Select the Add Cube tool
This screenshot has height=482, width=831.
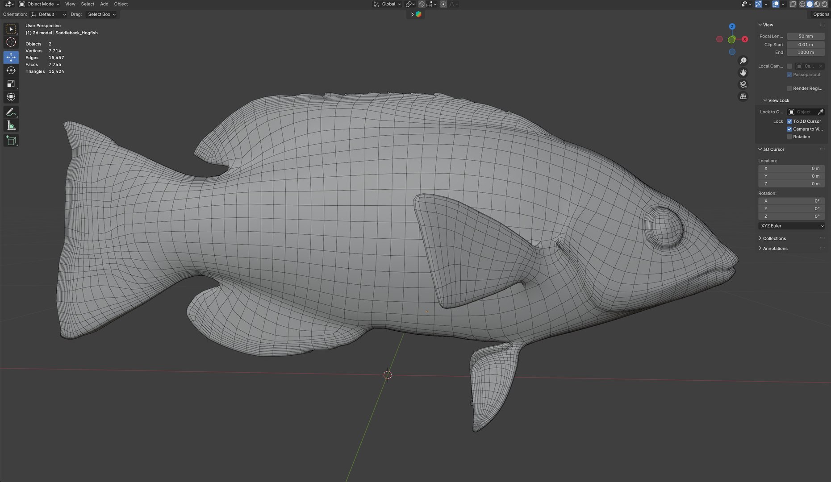[x=11, y=141]
